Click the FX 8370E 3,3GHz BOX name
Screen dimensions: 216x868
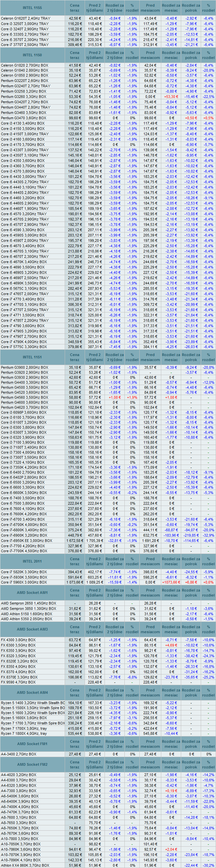[x=19, y=677]
